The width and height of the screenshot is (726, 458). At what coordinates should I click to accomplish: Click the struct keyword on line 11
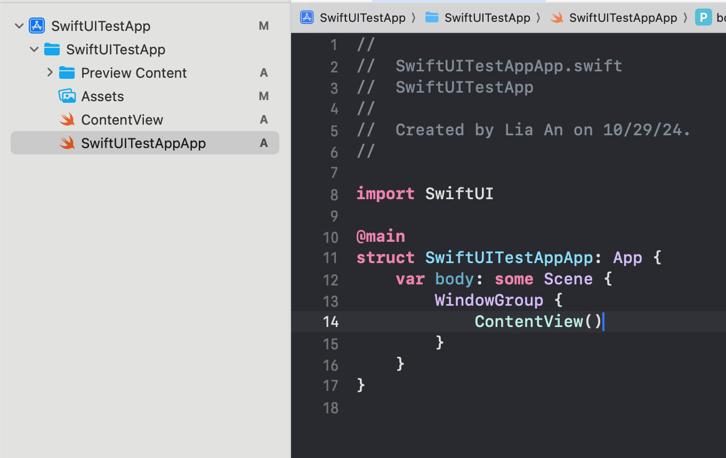click(385, 257)
